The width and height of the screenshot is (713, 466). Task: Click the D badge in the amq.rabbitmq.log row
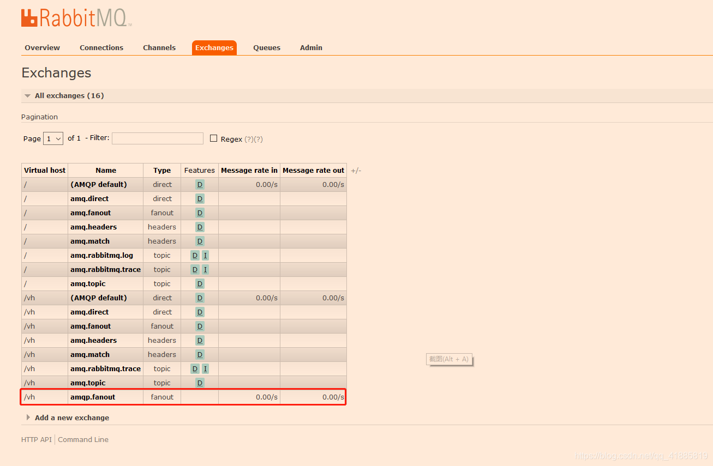coord(195,256)
